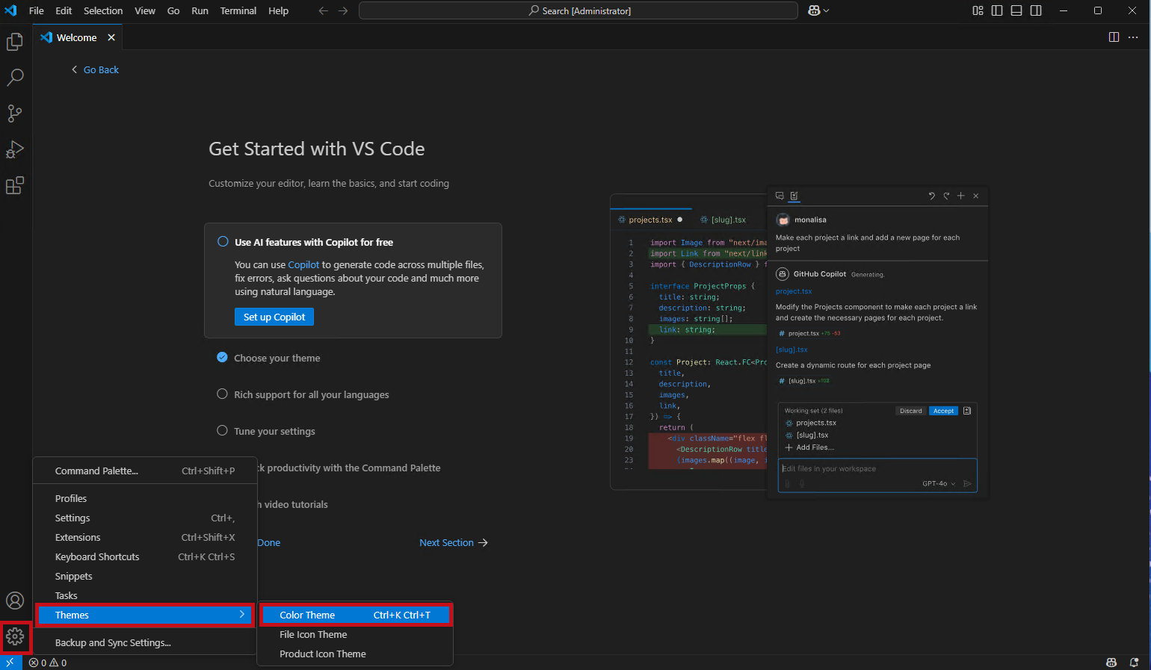The image size is (1151, 670).
Task: Open the Customize Layout icon
Action: point(978,10)
